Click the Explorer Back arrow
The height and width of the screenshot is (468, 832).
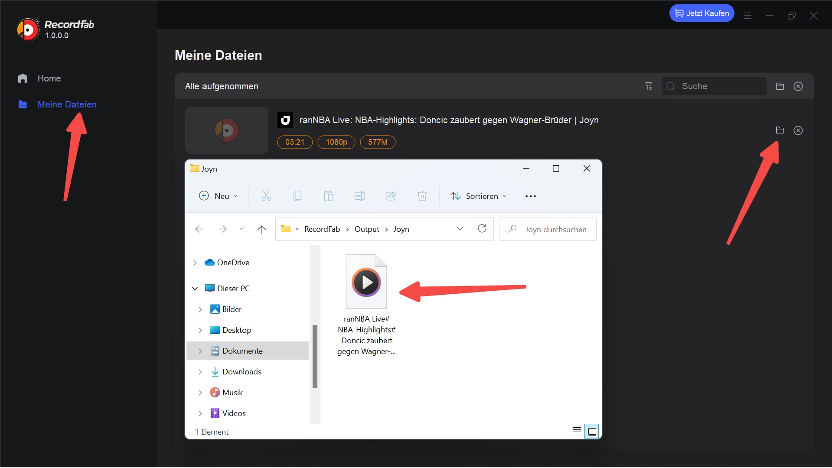pos(199,229)
